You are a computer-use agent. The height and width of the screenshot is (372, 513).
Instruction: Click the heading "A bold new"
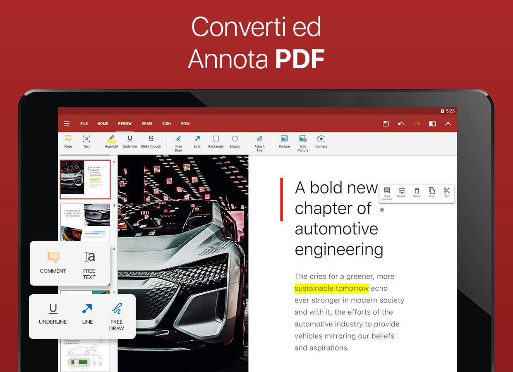(x=336, y=188)
